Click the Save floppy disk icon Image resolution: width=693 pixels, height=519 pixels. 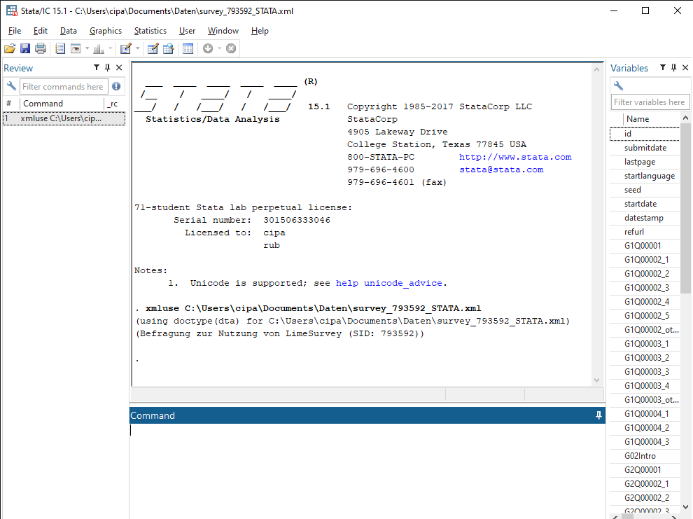click(x=25, y=48)
